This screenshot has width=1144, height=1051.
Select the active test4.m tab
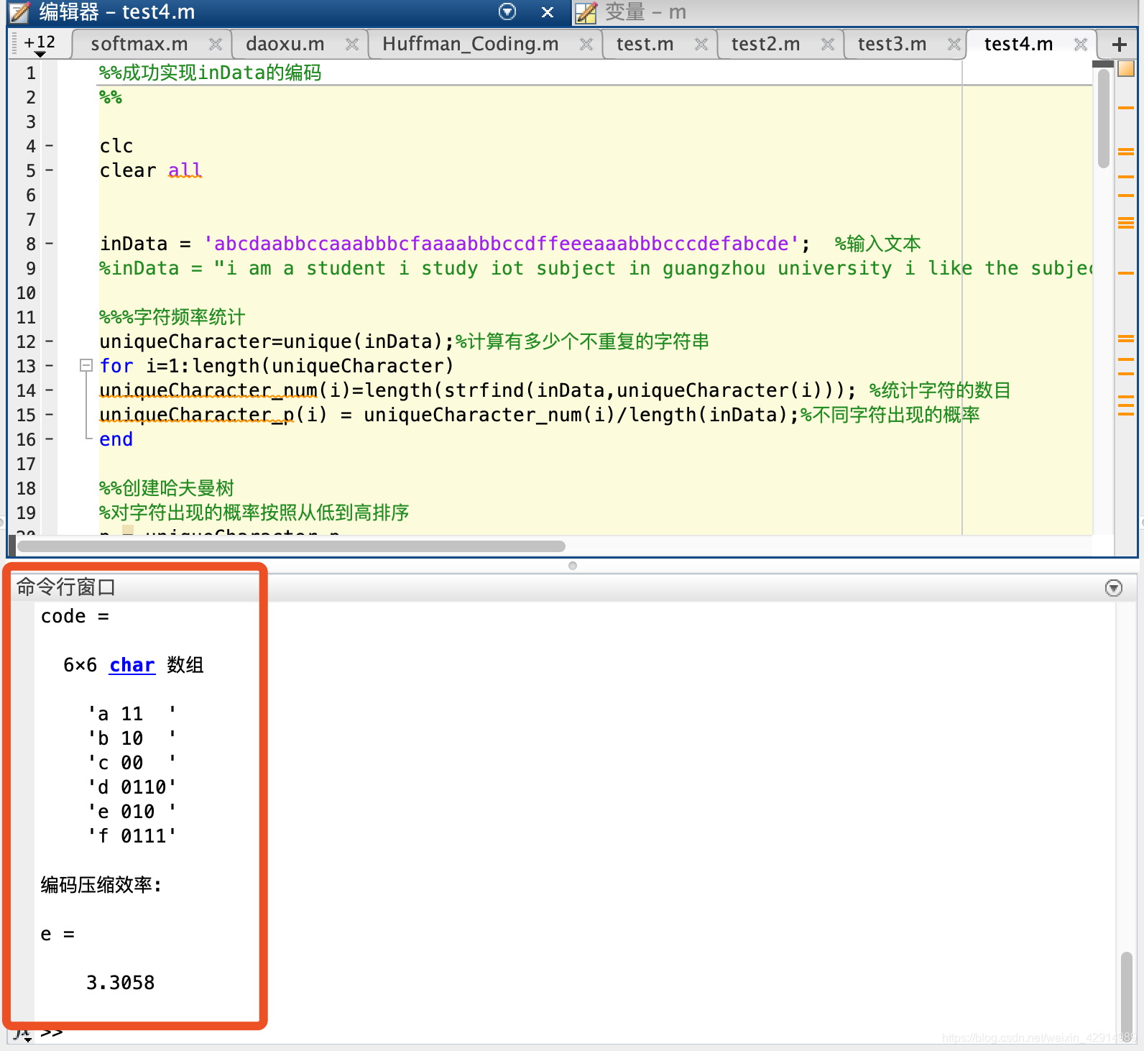point(1018,44)
